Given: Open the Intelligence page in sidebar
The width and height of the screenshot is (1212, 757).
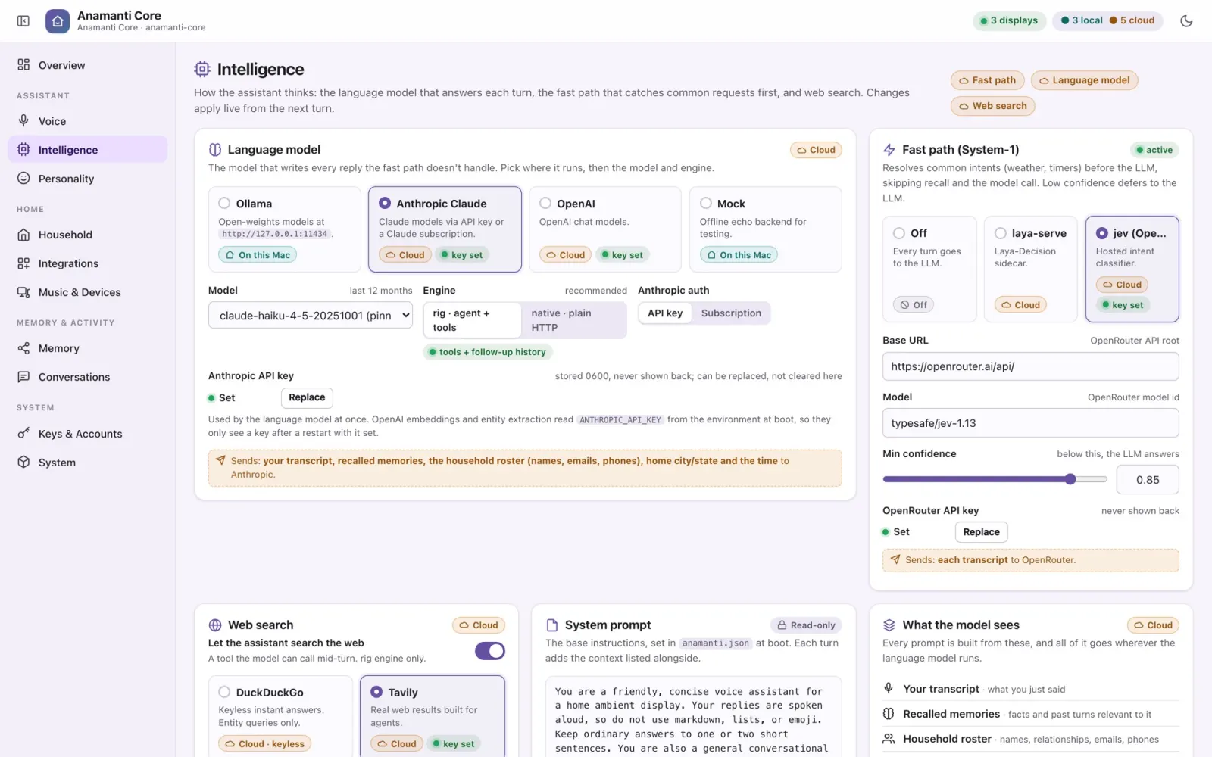Looking at the screenshot, I should tap(88, 150).
